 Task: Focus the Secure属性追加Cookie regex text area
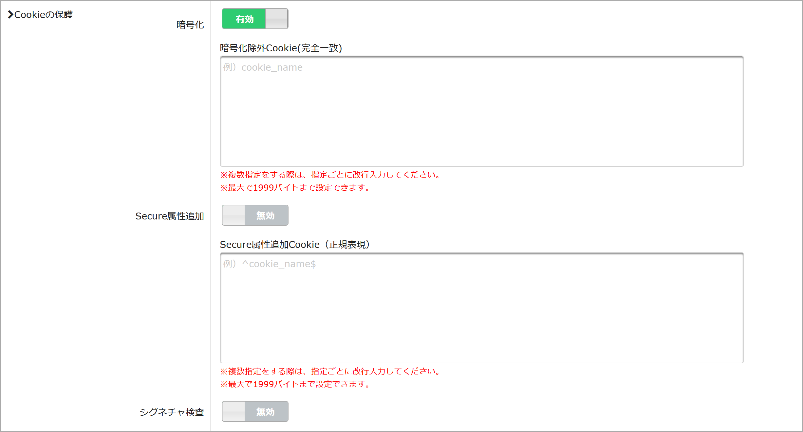(482, 308)
